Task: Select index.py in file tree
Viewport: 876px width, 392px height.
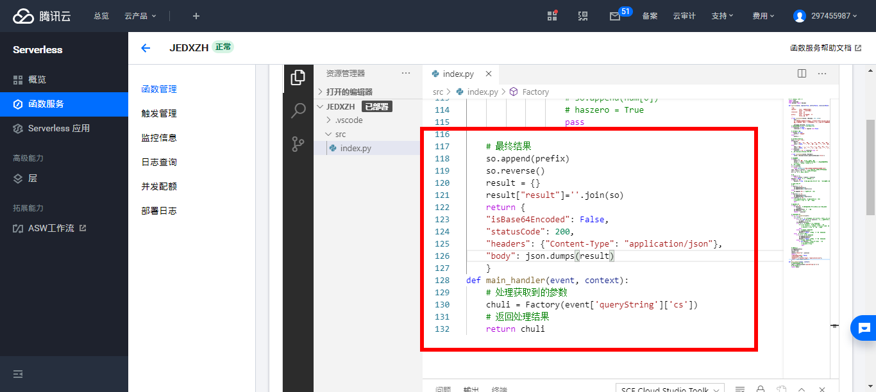Action: coord(368,148)
